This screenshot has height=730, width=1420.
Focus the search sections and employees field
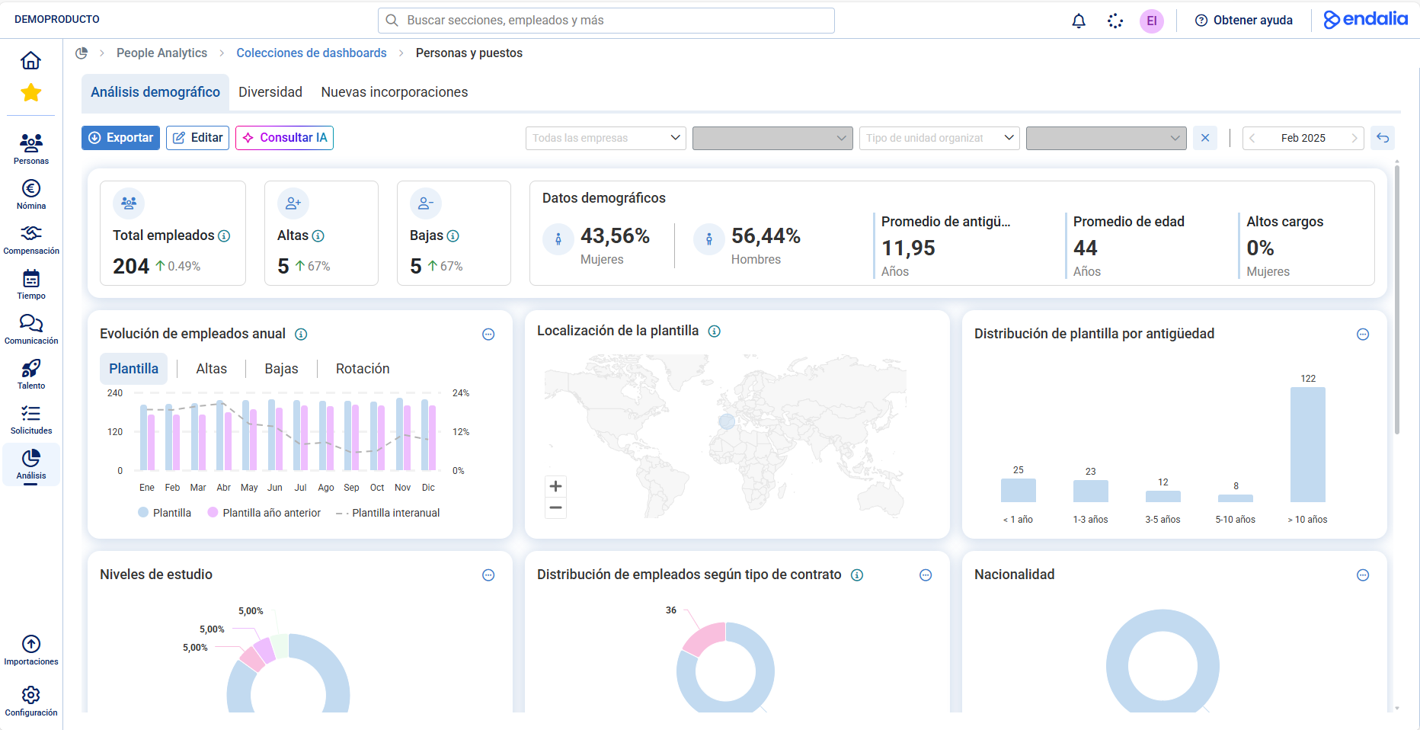[x=606, y=21]
